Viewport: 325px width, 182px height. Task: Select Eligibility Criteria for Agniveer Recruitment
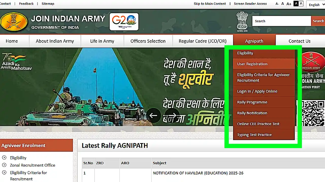(264, 78)
